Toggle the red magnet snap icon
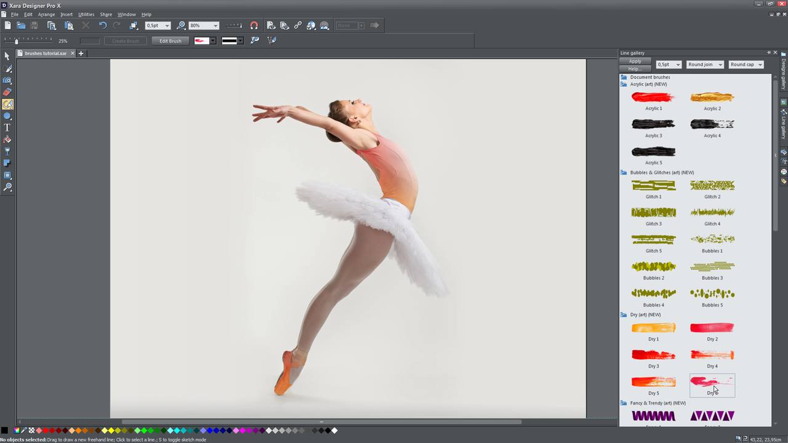788x443 pixels. [x=254, y=25]
